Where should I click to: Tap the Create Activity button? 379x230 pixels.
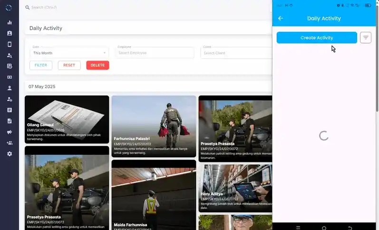point(317,38)
